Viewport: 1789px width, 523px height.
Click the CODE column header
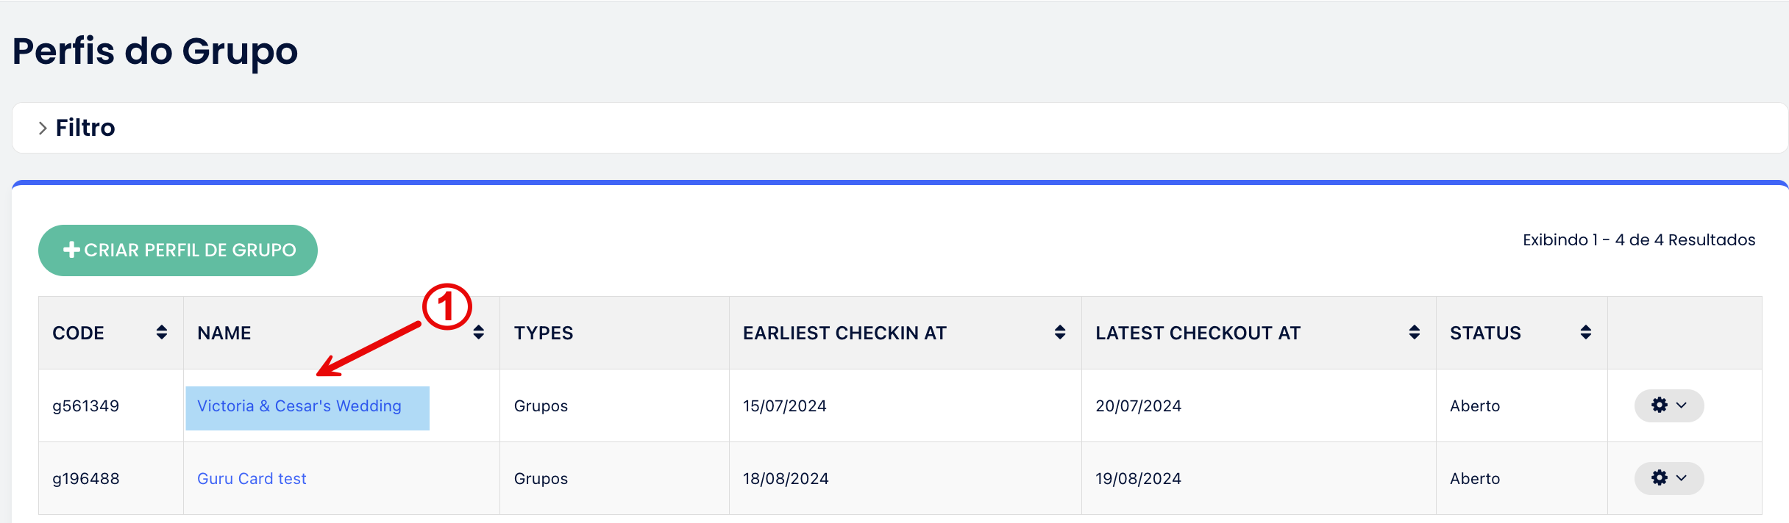78,333
